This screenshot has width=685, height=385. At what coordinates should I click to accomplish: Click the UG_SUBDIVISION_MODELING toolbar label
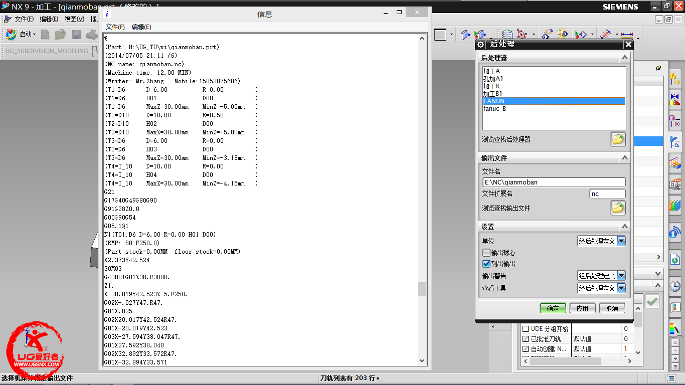pos(47,51)
